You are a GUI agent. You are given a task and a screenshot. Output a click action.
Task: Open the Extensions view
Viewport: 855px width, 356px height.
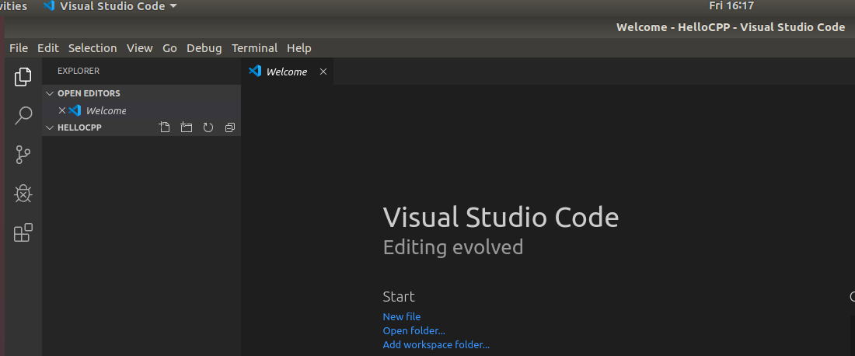[x=23, y=232]
